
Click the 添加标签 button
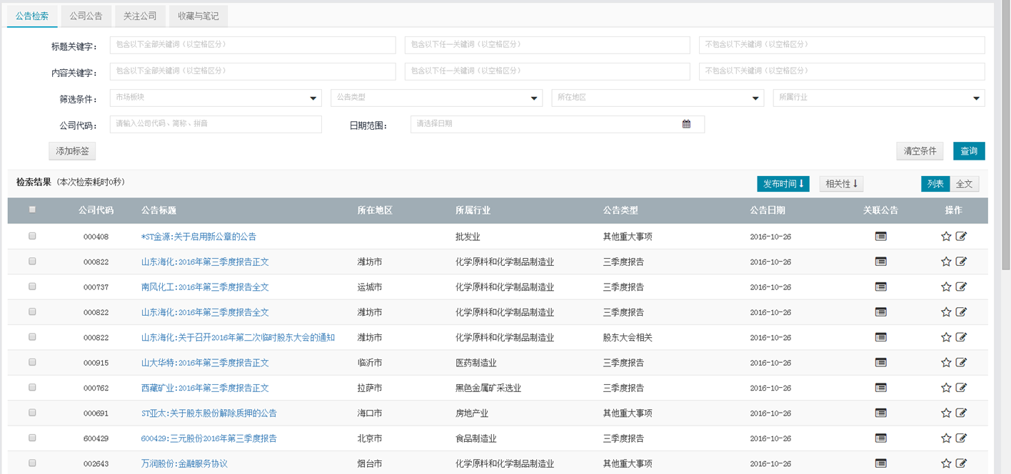[x=72, y=151]
